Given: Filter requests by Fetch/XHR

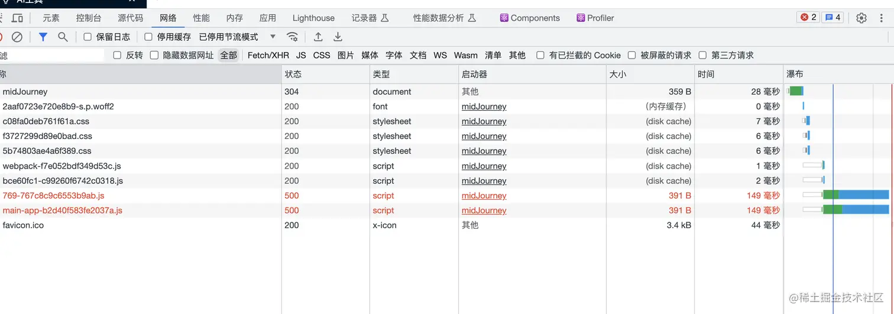Looking at the screenshot, I should [268, 55].
